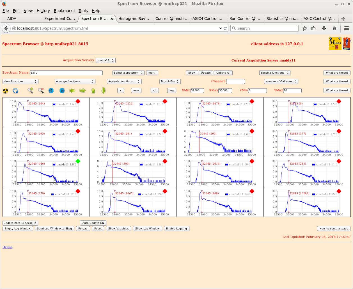This screenshot has height=289, width=353.
Task: Toggle red diamond marker on nnaida11 1.5.L
Action: click(x=165, y=131)
